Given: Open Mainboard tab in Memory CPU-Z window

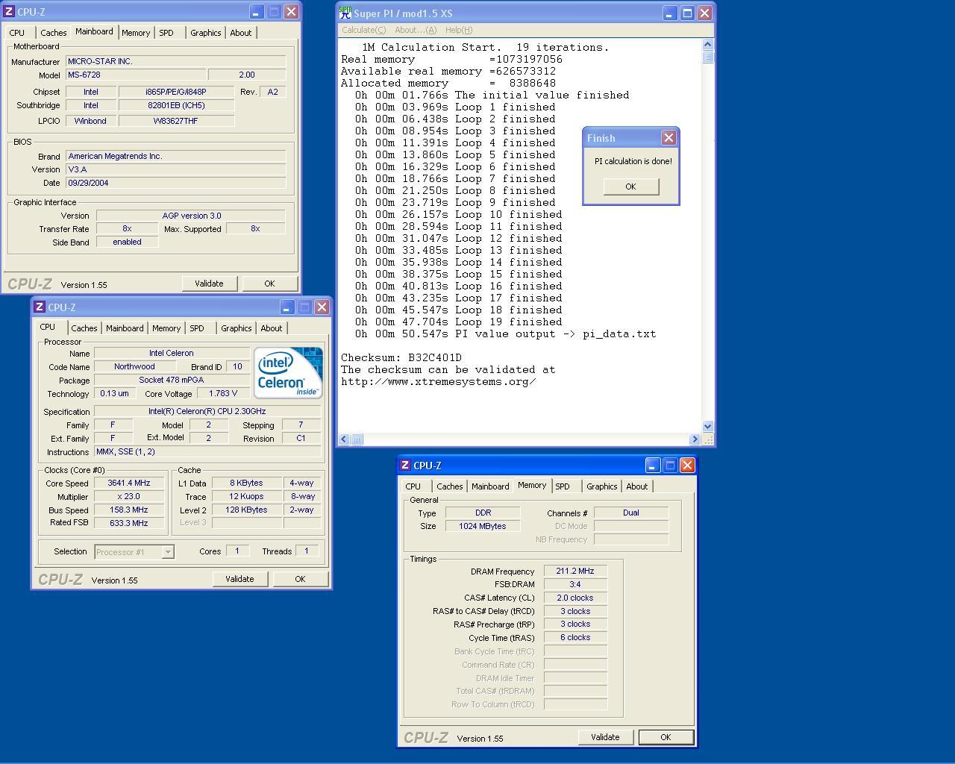Looking at the screenshot, I should [490, 486].
